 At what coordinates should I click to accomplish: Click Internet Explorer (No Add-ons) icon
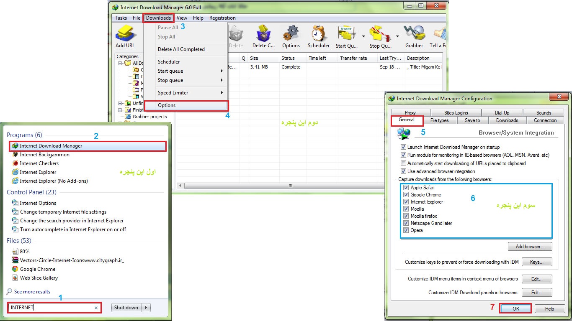tap(15, 181)
